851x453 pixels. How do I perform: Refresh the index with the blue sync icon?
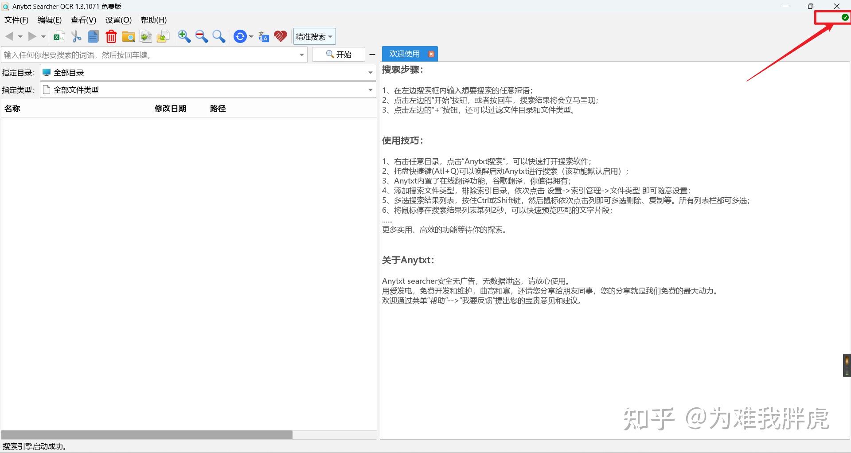240,36
